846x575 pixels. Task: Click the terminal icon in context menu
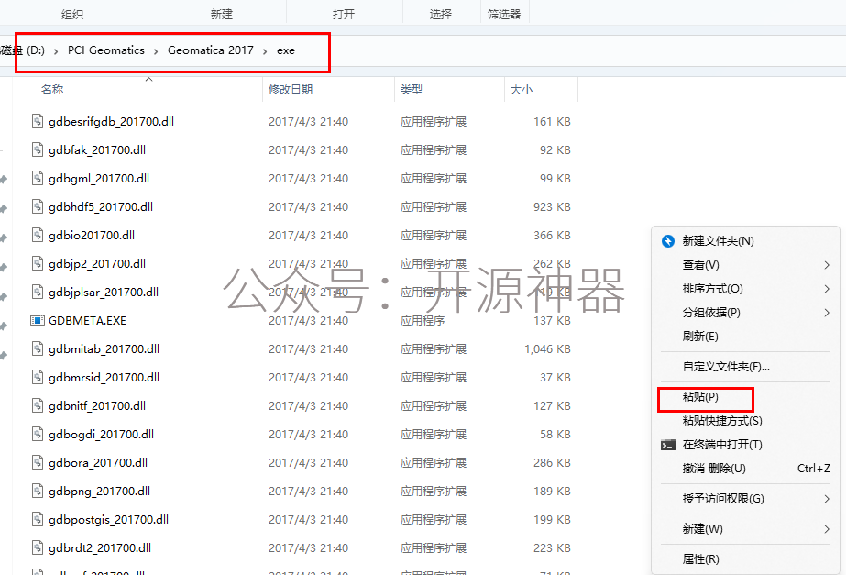click(x=668, y=445)
